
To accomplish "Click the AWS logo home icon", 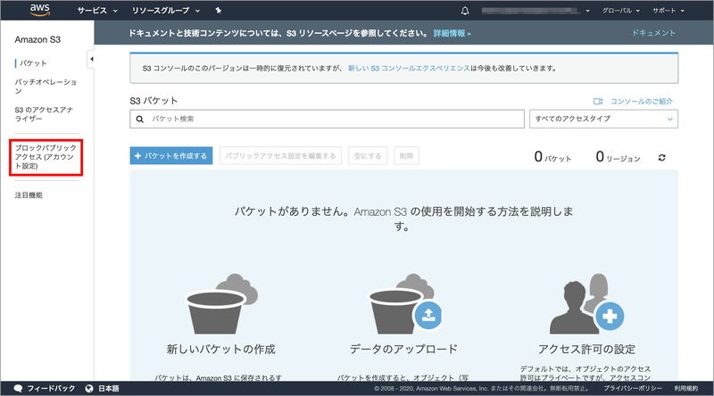I will 39,10.
